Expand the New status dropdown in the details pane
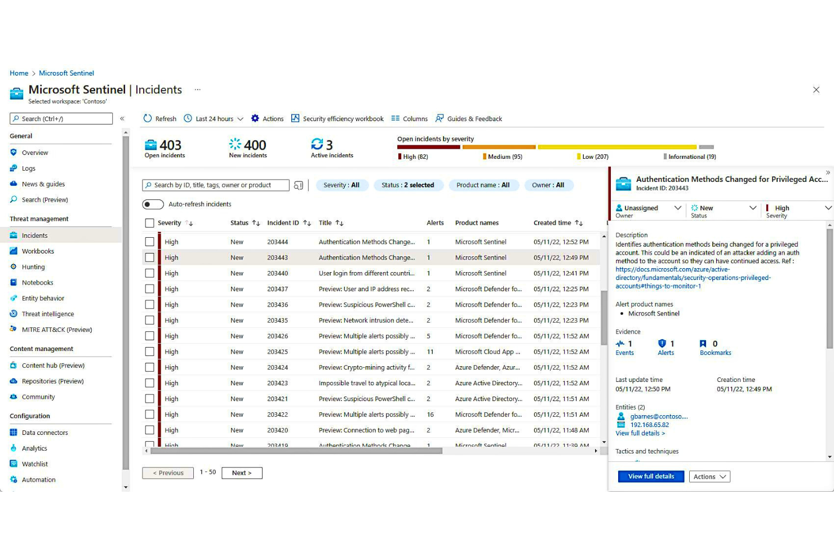 [x=753, y=208]
